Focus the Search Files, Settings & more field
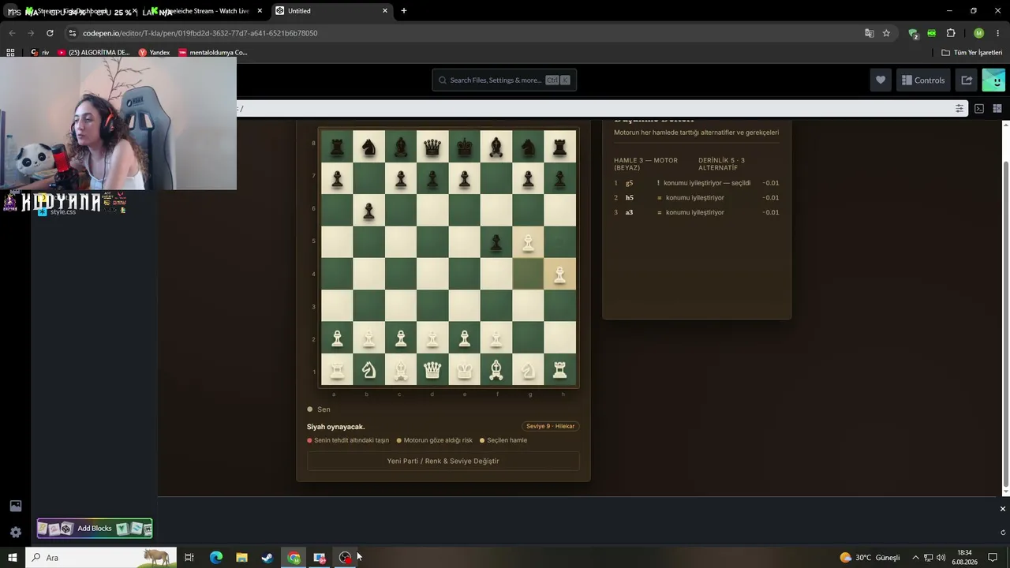Image resolution: width=1010 pixels, height=568 pixels. coord(504,80)
